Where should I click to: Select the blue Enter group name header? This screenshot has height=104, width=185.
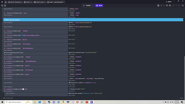pyautogui.click(x=93, y=20)
